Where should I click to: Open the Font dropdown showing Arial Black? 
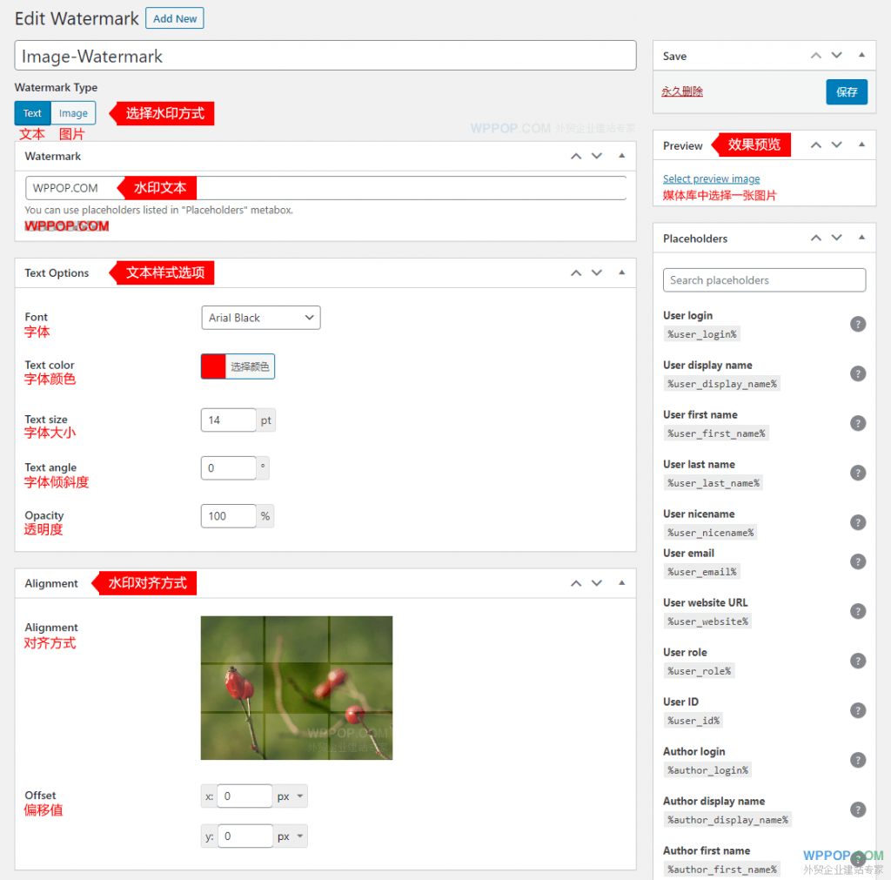click(260, 318)
